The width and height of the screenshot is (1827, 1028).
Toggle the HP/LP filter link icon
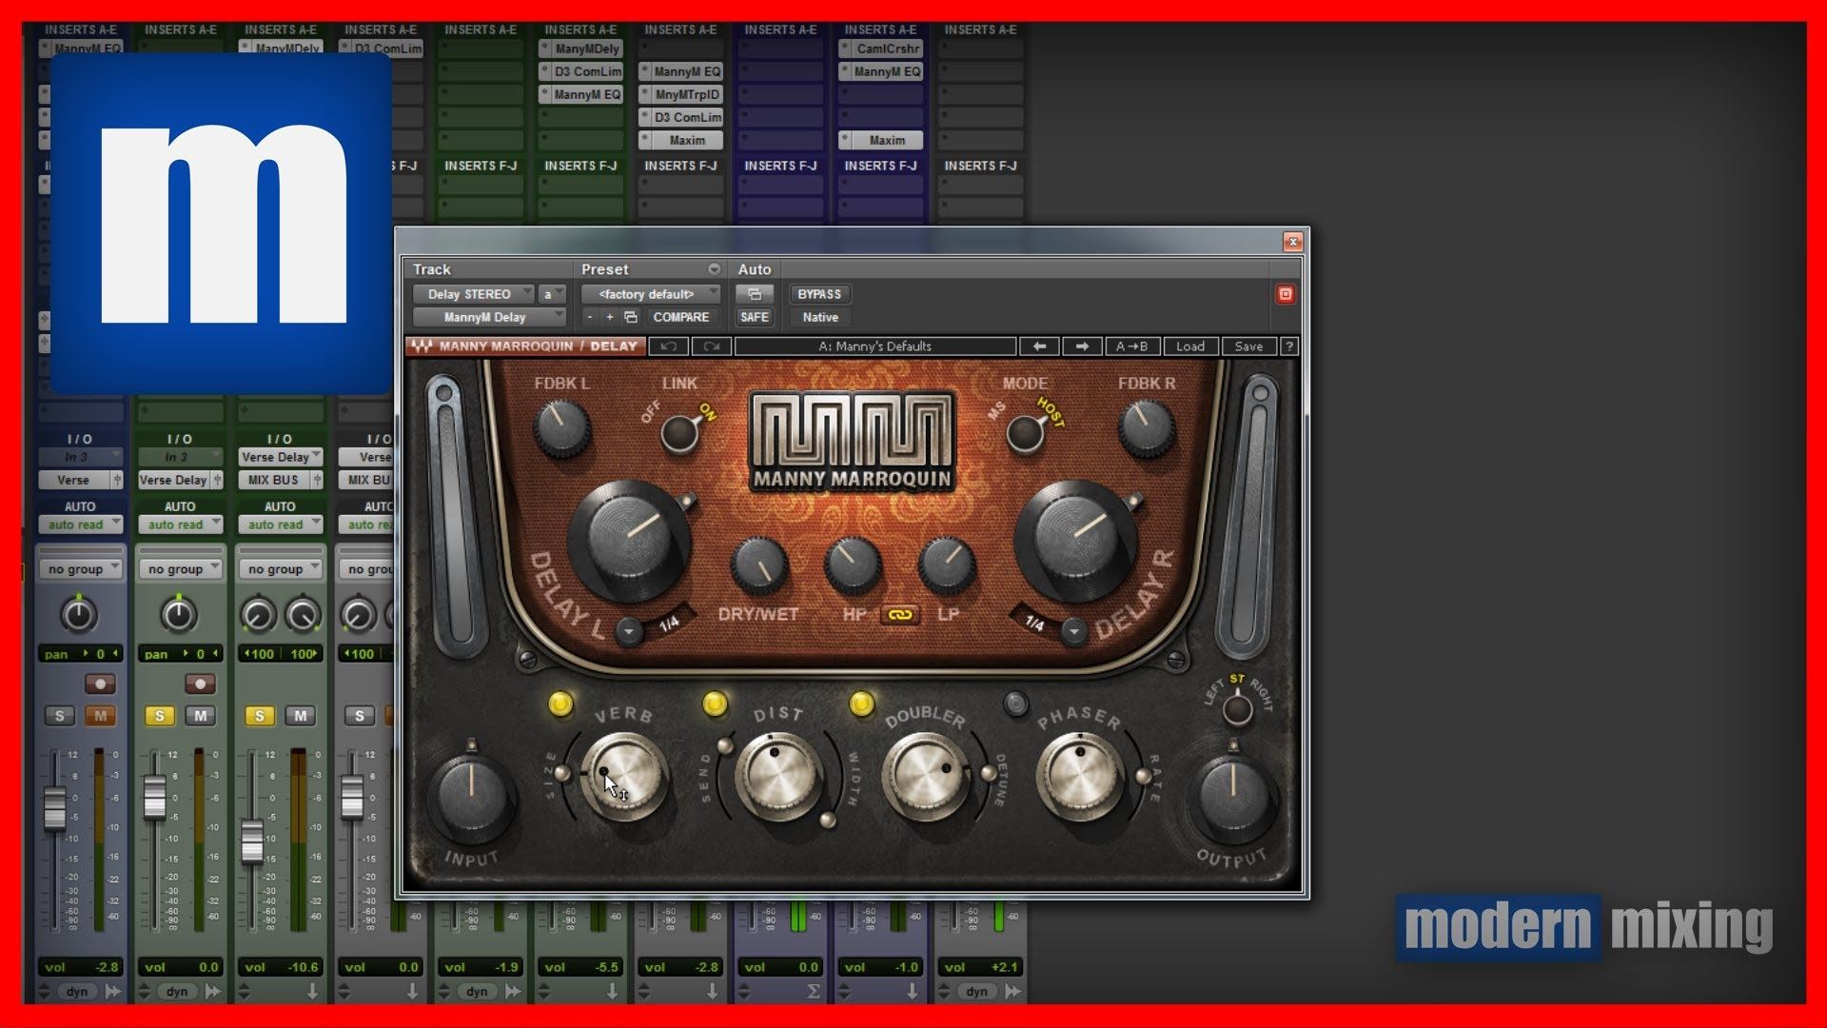coord(900,615)
